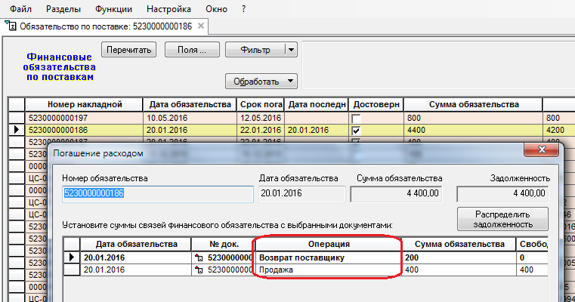Image resolution: width=575 pixels, height=302 pixels.
Task: Click the Фильтр button
Action: (x=255, y=50)
